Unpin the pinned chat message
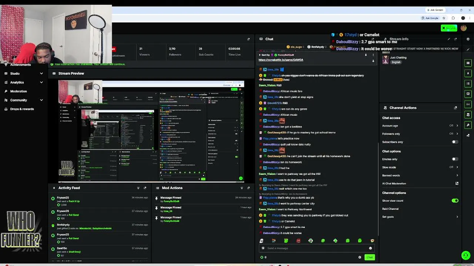This screenshot has width=474, height=266. tap(366, 55)
